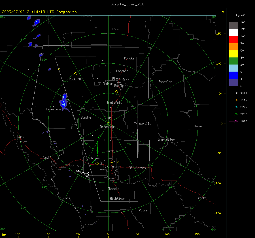
Task: Click the RedDeer city label
Action: (x=120, y=86)
